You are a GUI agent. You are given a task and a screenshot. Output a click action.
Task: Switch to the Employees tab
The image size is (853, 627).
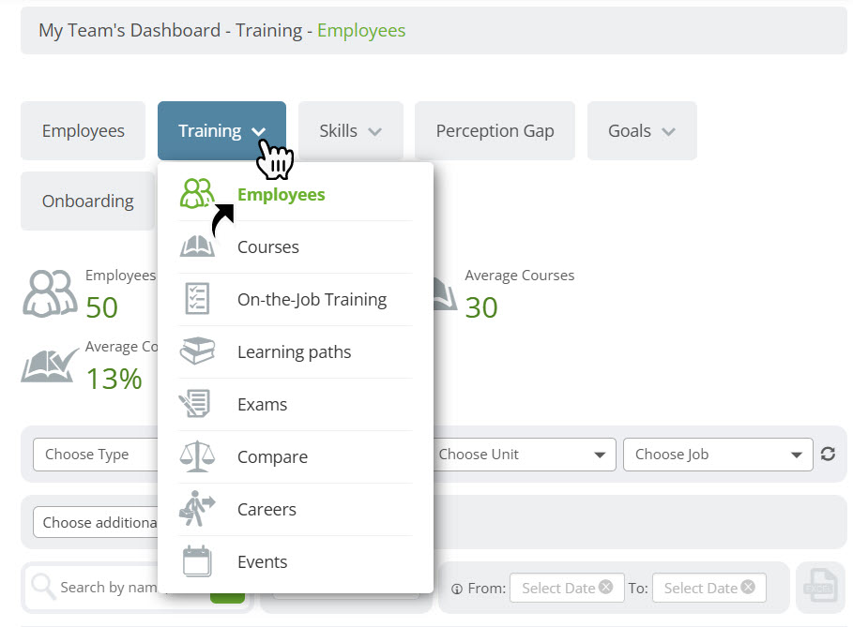(84, 130)
